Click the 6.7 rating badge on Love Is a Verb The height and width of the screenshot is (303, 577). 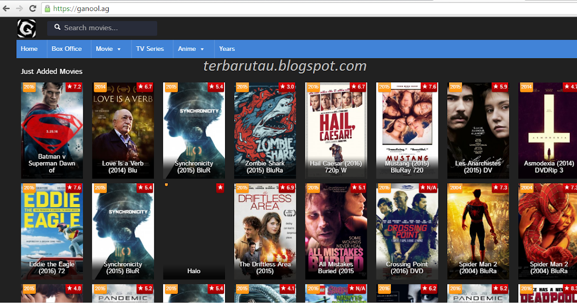click(145, 87)
